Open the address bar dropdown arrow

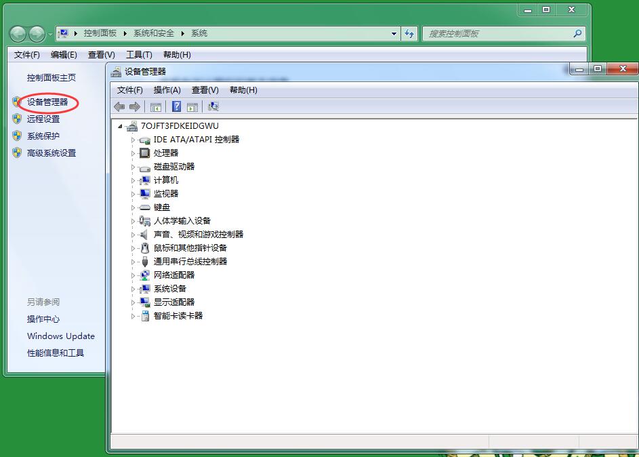point(392,33)
